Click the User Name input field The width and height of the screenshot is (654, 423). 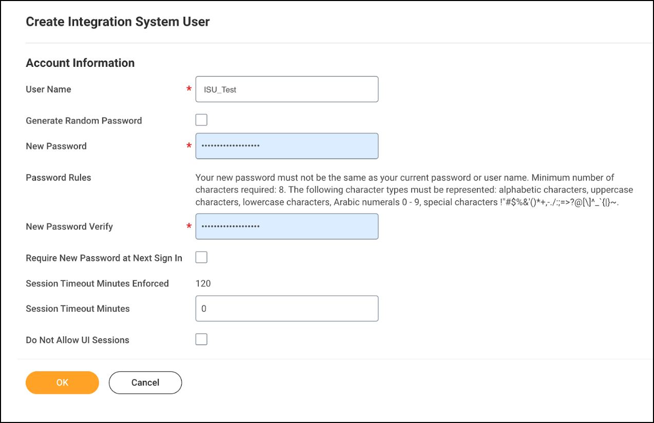coord(286,89)
